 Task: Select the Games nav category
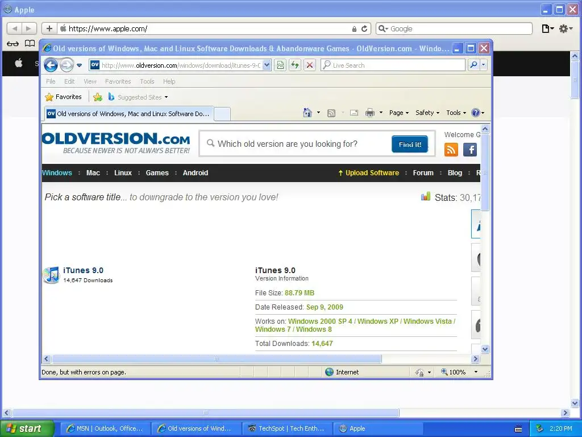[x=157, y=173]
